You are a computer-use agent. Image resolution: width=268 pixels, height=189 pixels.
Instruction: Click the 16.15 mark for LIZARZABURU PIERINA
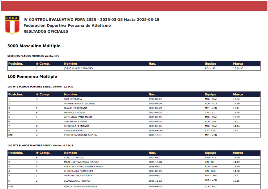click(x=236, y=181)
